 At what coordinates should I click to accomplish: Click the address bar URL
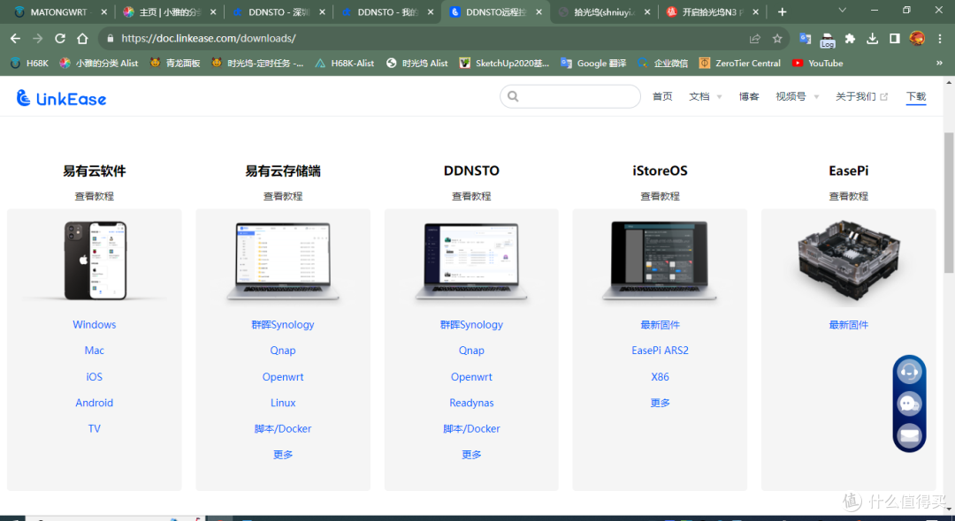click(x=209, y=38)
